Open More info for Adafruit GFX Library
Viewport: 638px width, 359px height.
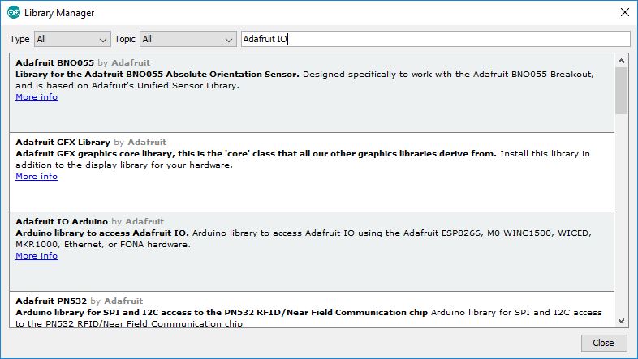[37, 177]
